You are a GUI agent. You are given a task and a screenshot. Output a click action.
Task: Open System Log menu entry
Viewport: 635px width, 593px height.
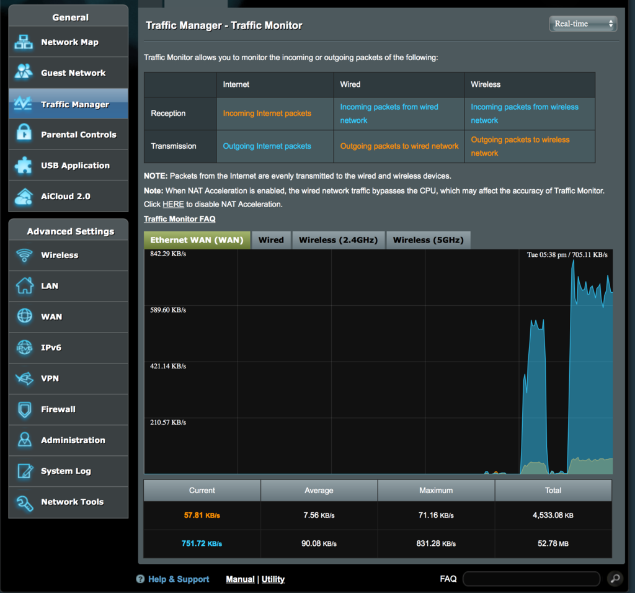(68, 471)
